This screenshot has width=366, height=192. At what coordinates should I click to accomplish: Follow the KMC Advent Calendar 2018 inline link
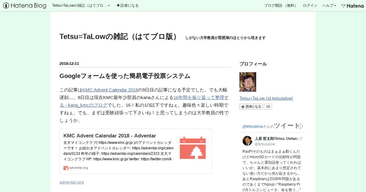click(110, 90)
